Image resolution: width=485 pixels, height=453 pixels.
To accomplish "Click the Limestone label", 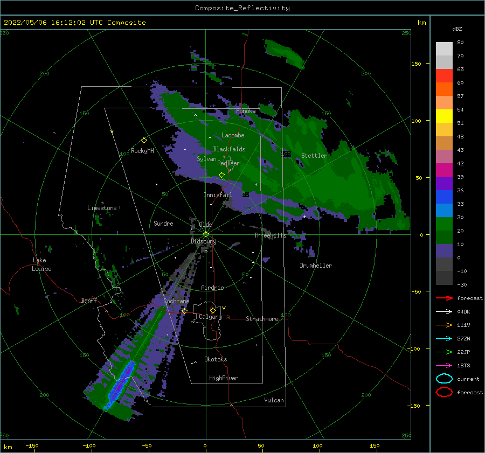I will tap(102, 208).
